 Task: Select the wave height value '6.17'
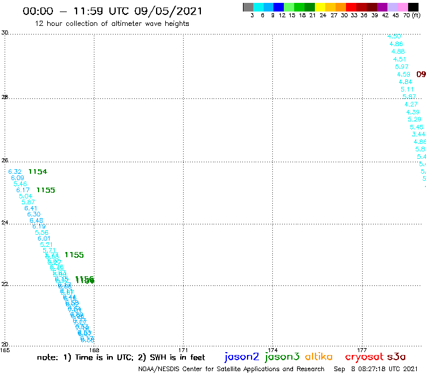click(23, 190)
